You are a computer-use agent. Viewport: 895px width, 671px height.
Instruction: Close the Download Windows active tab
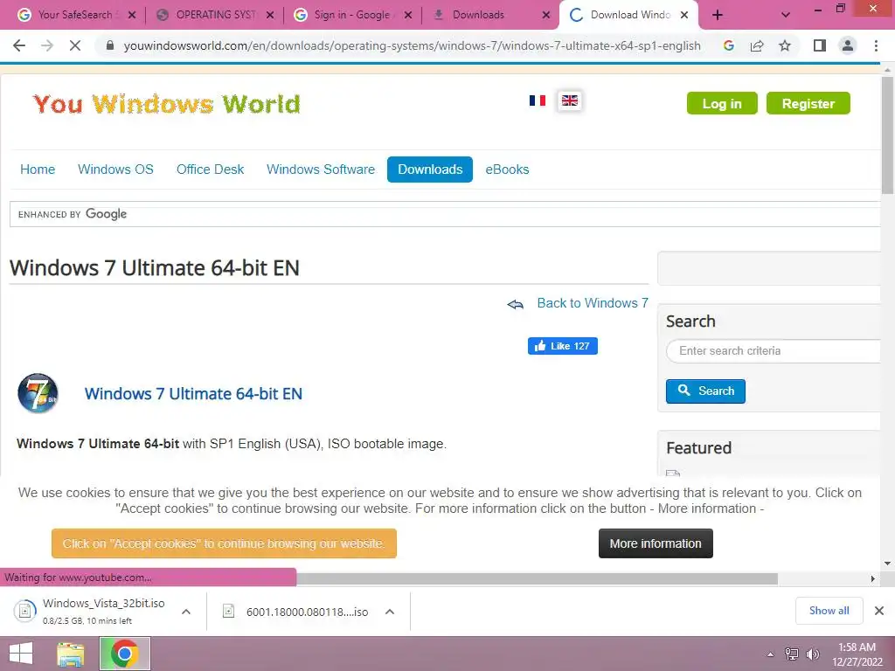click(684, 15)
